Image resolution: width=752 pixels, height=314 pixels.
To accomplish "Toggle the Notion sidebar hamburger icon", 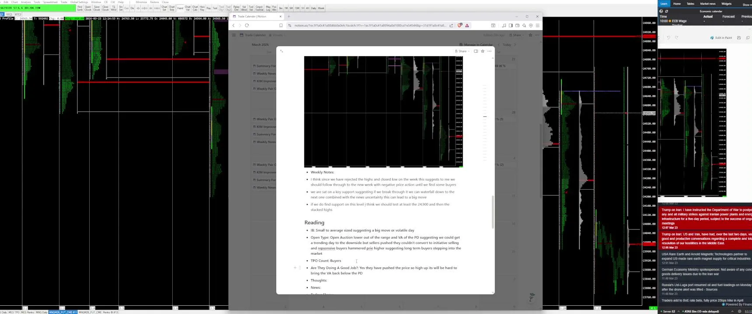I will click(x=234, y=35).
